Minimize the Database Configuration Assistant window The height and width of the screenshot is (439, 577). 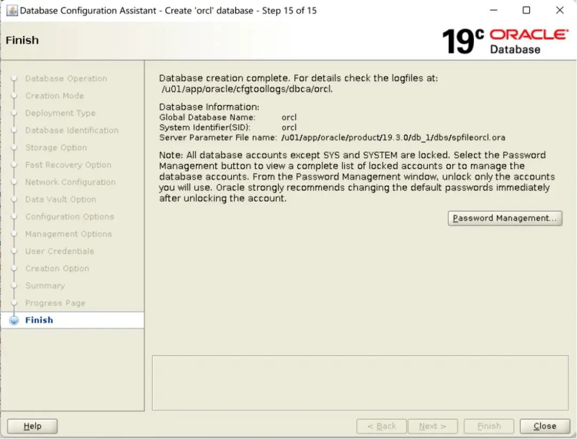pos(494,10)
